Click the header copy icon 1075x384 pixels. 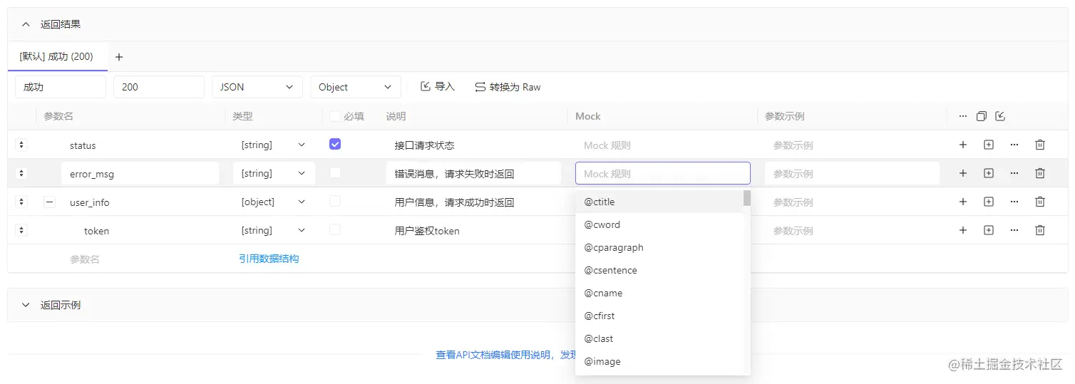(x=982, y=116)
